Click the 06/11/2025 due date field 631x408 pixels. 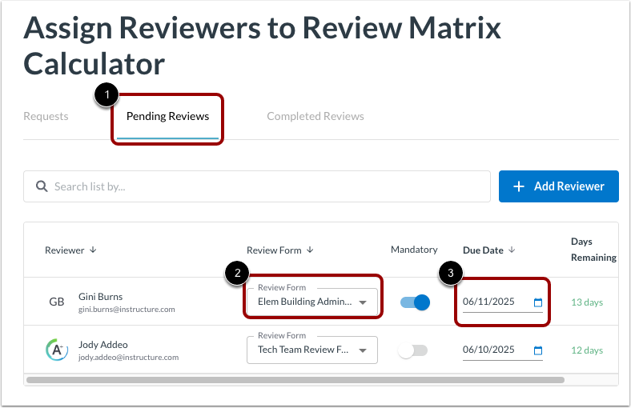pos(503,302)
